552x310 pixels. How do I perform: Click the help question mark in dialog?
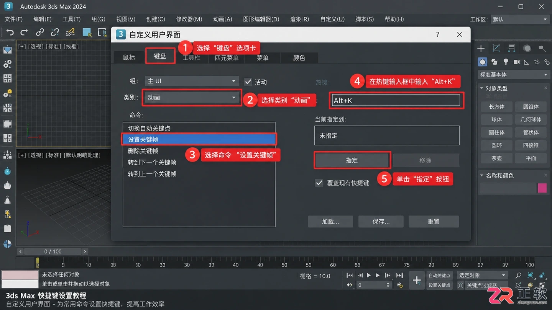pyautogui.click(x=438, y=34)
